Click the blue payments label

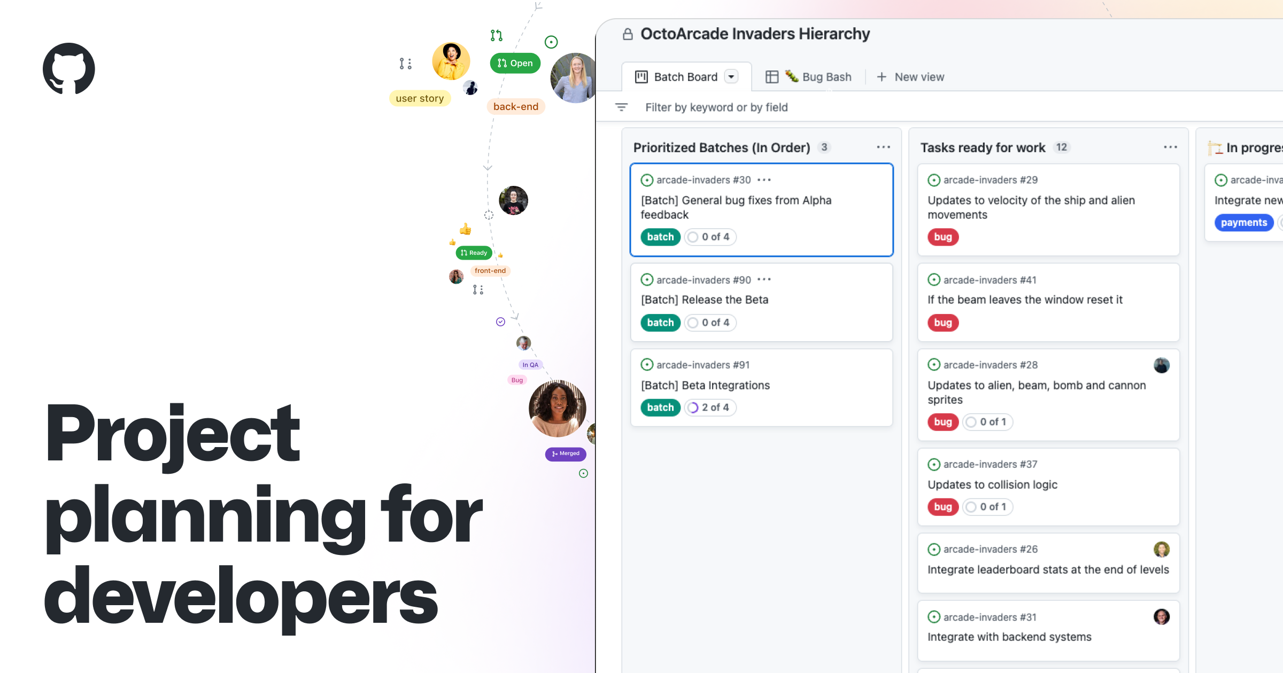[1243, 223]
